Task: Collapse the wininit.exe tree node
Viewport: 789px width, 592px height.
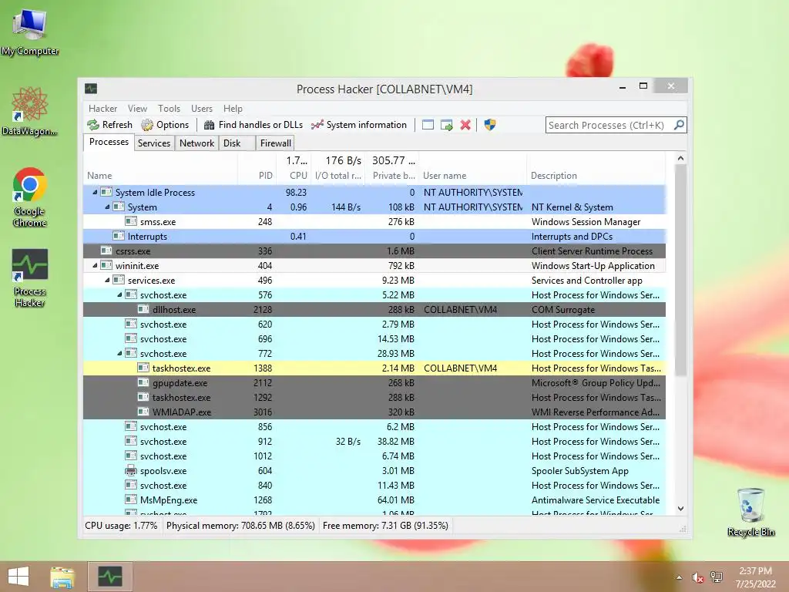Action: (x=95, y=265)
